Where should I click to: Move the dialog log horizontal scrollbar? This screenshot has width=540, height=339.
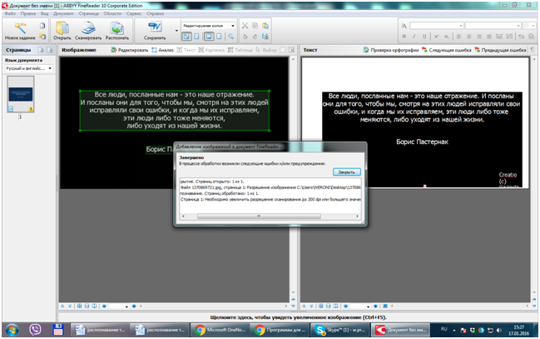click(x=259, y=217)
